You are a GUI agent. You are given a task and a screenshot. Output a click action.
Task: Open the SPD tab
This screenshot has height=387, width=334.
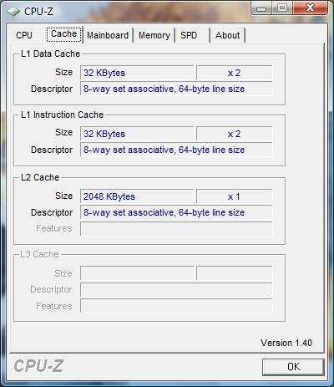(189, 35)
